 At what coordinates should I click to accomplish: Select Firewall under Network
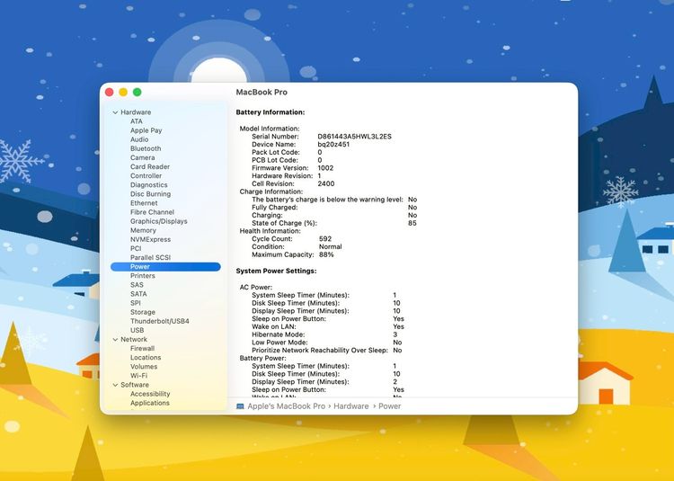pos(142,349)
